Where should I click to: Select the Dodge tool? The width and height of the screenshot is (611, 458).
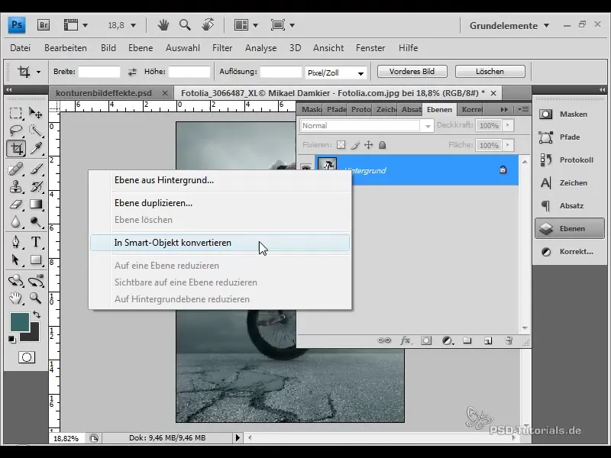[36, 221]
